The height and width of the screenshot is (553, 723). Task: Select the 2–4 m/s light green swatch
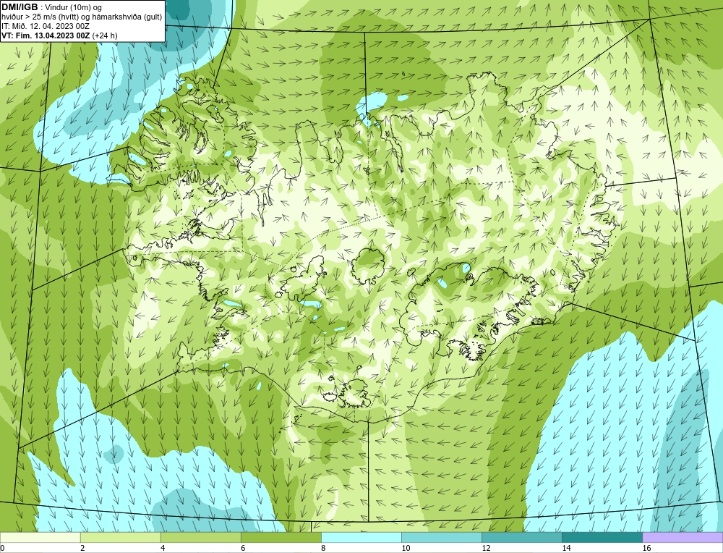[x=120, y=537]
